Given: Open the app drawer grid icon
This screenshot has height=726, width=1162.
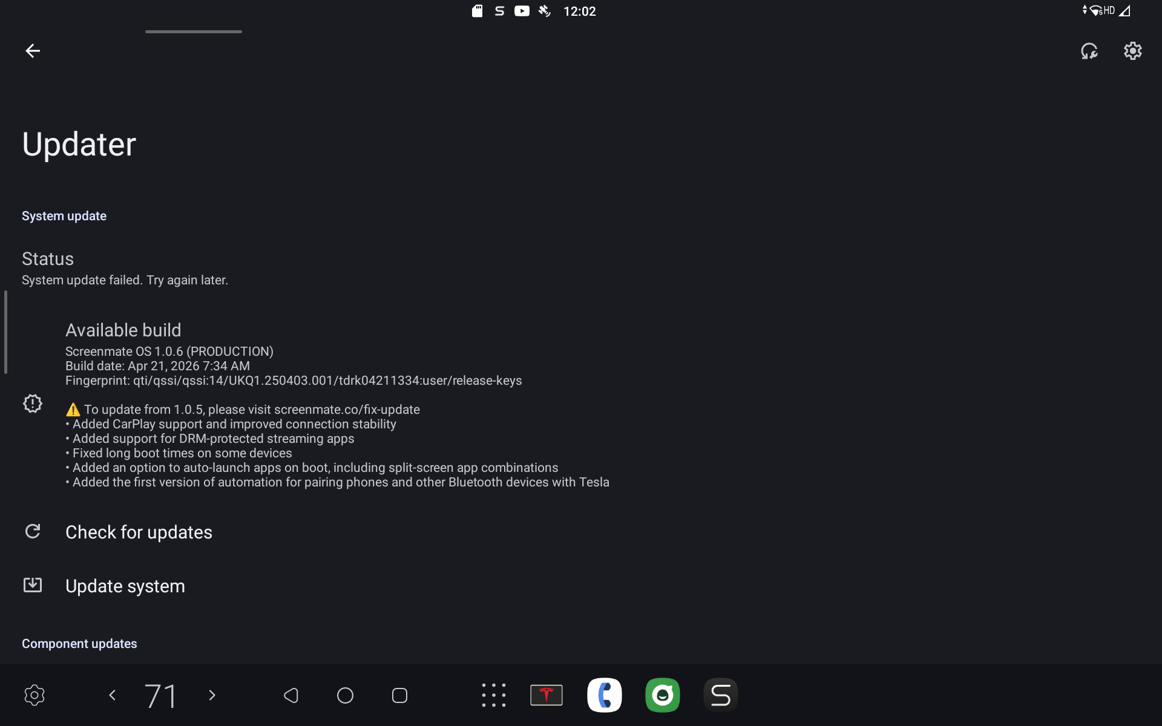Looking at the screenshot, I should [494, 695].
